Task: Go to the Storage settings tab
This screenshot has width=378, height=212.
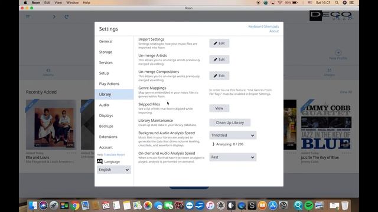Action: tap(114, 52)
